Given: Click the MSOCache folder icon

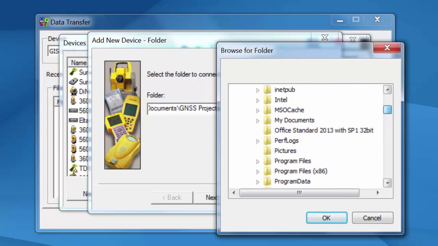Looking at the screenshot, I should coord(267,110).
